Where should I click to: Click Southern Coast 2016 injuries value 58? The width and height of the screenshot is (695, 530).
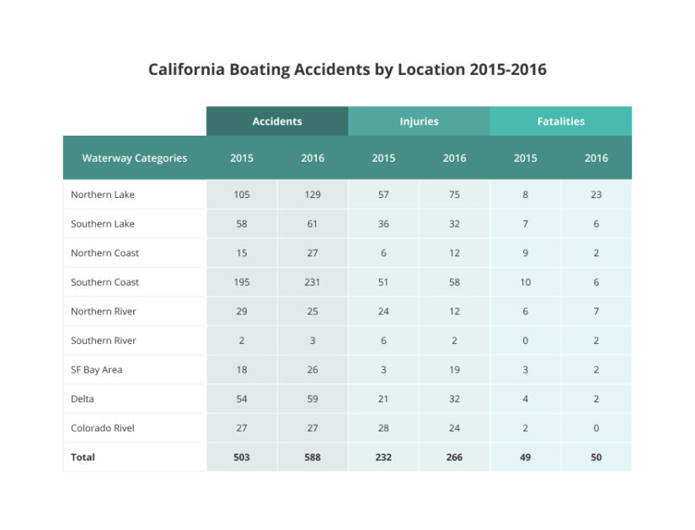(454, 282)
